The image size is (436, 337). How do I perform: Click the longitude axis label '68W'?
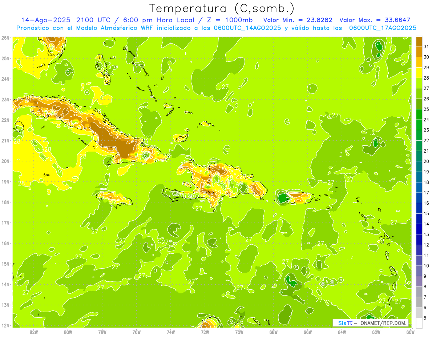(x=274, y=332)
